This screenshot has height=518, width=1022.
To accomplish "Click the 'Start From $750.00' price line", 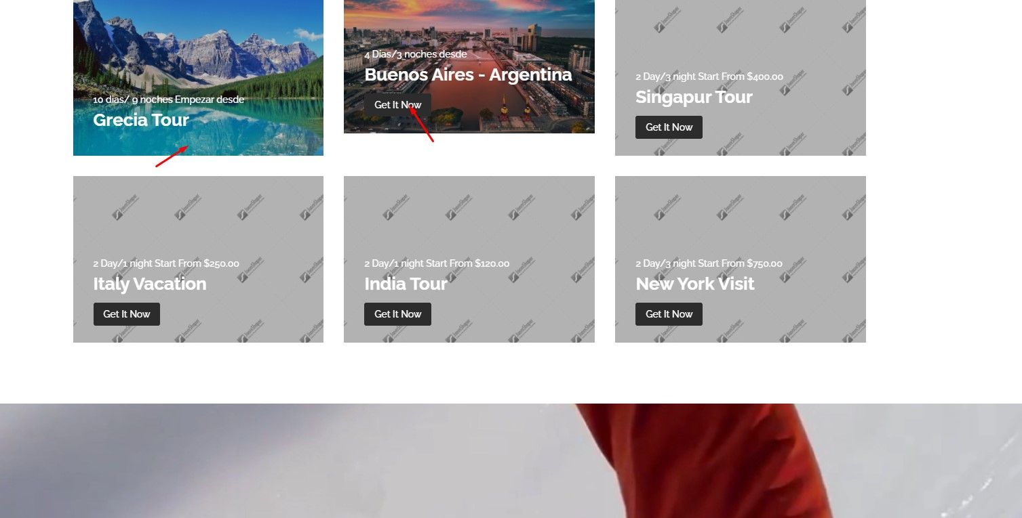I will pos(709,263).
